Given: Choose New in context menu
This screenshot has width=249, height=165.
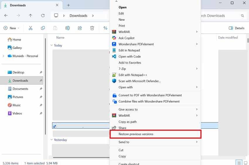Looking at the screenshot, I should pos(156,20).
